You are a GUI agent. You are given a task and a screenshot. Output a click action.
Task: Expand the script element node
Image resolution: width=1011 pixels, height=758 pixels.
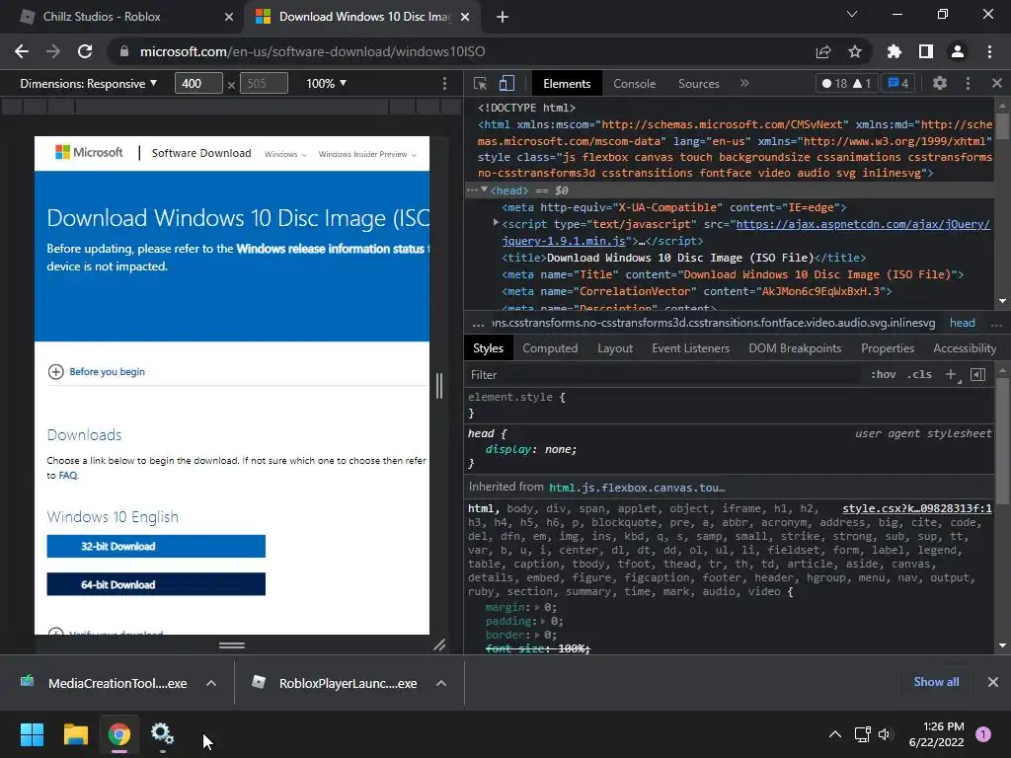pyautogui.click(x=496, y=222)
